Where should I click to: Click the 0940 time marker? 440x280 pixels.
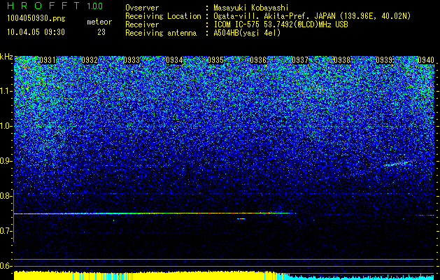pyautogui.click(x=426, y=60)
